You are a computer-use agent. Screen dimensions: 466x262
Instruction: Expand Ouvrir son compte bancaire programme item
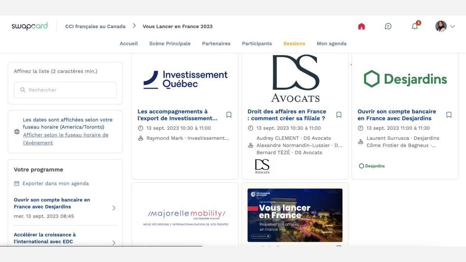114,208
